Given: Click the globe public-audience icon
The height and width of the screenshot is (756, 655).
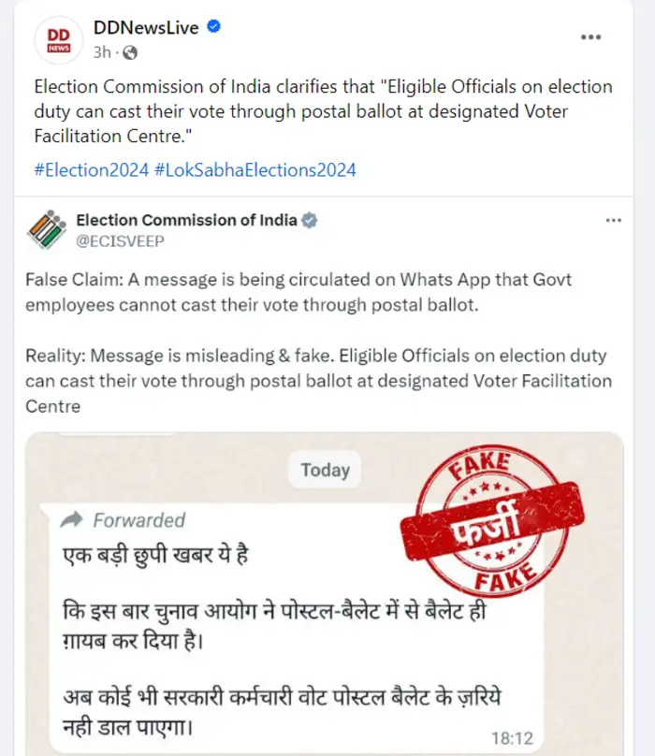Looking at the screenshot, I should click(130, 51).
